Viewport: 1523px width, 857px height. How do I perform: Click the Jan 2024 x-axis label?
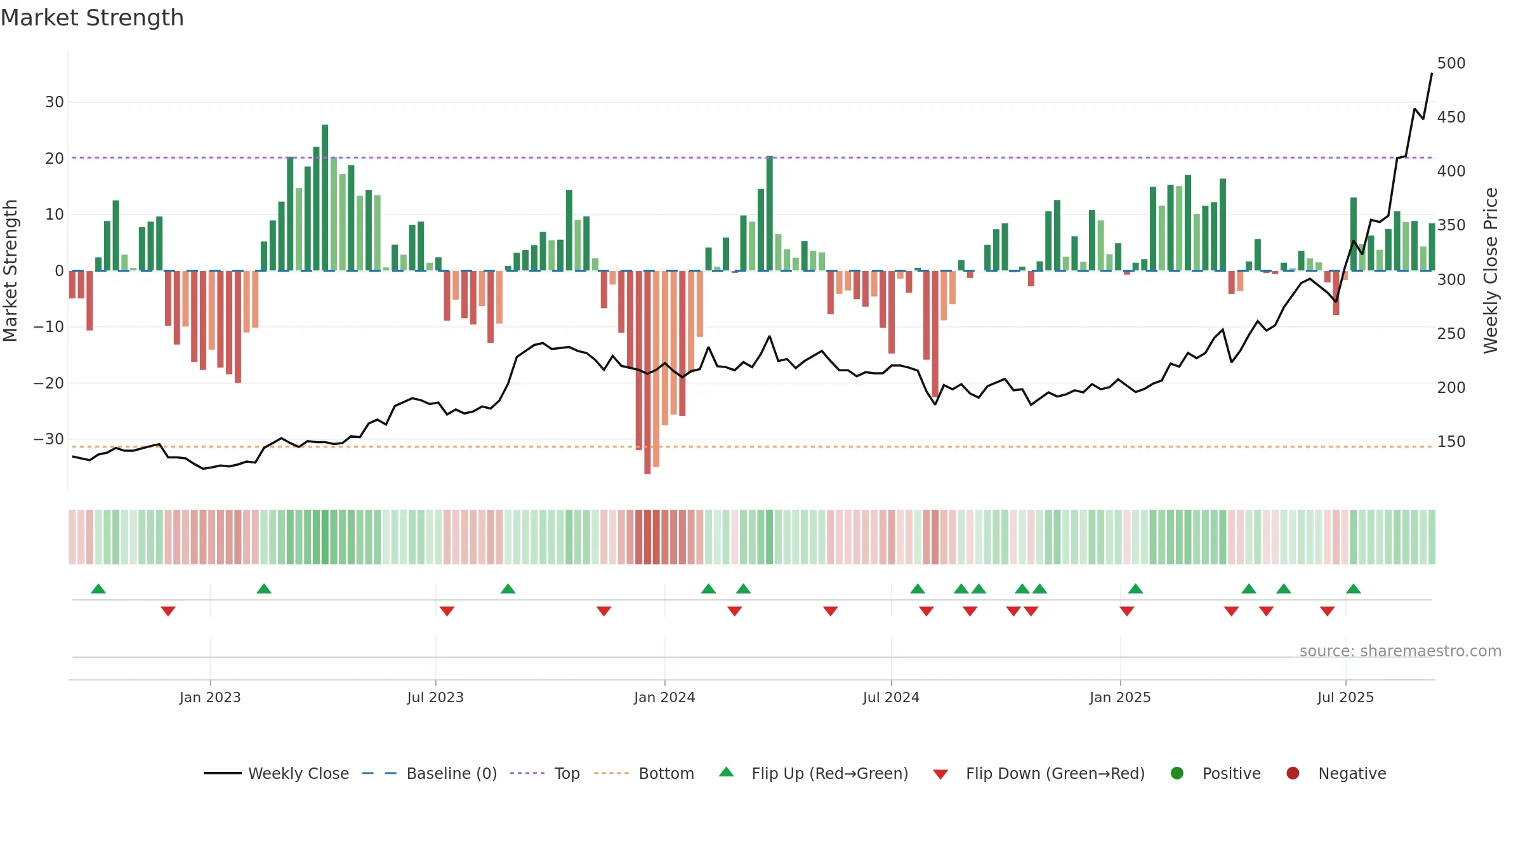664,697
